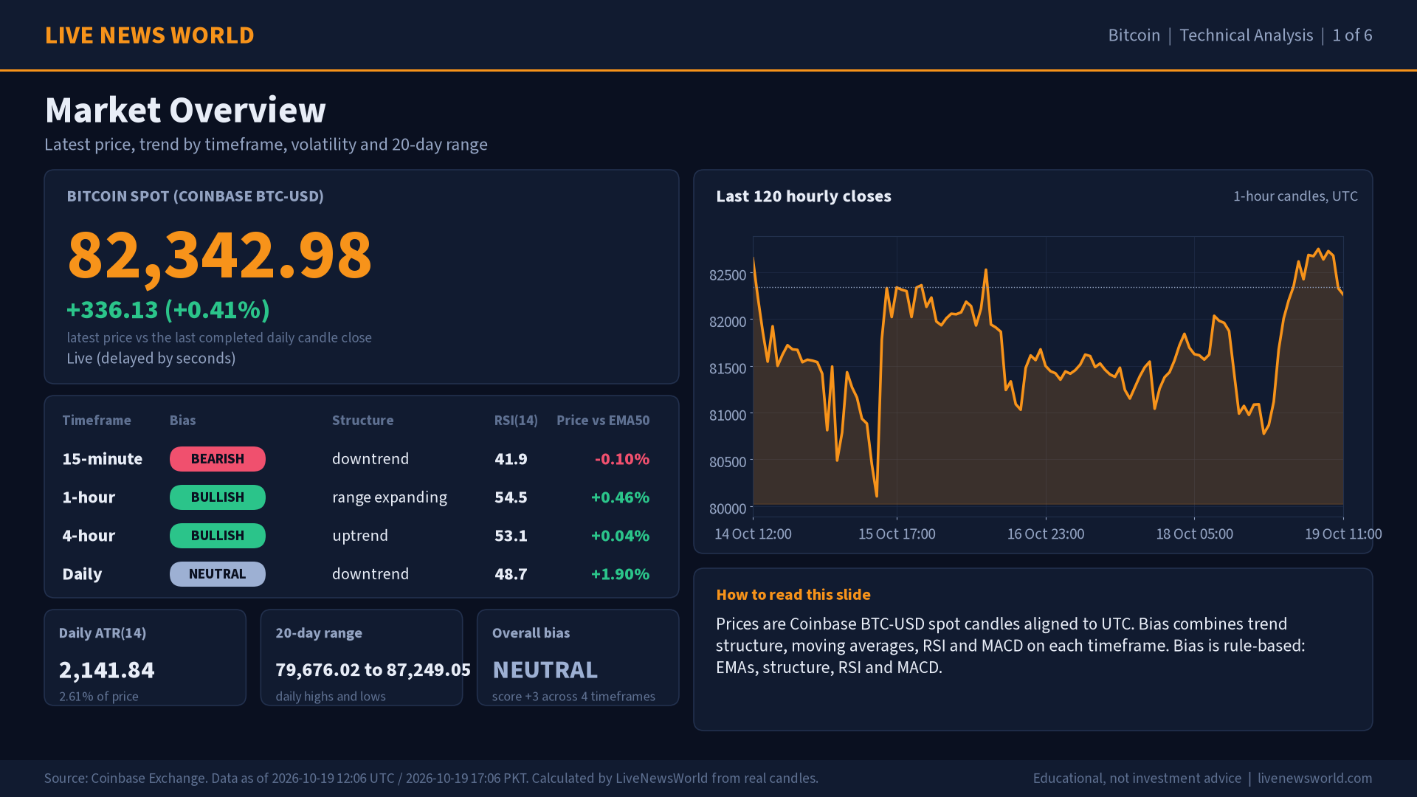Image resolution: width=1417 pixels, height=797 pixels.
Task: Click the 'uptrend' structure cell
Action: click(x=360, y=536)
